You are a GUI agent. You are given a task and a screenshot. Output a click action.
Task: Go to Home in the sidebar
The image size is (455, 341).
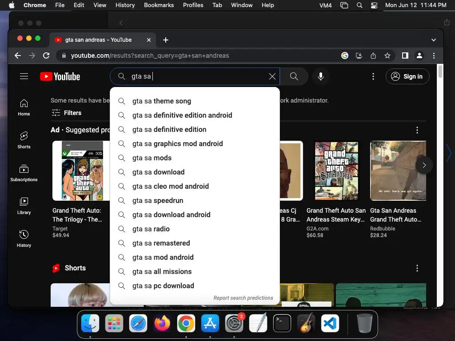pyautogui.click(x=24, y=107)
